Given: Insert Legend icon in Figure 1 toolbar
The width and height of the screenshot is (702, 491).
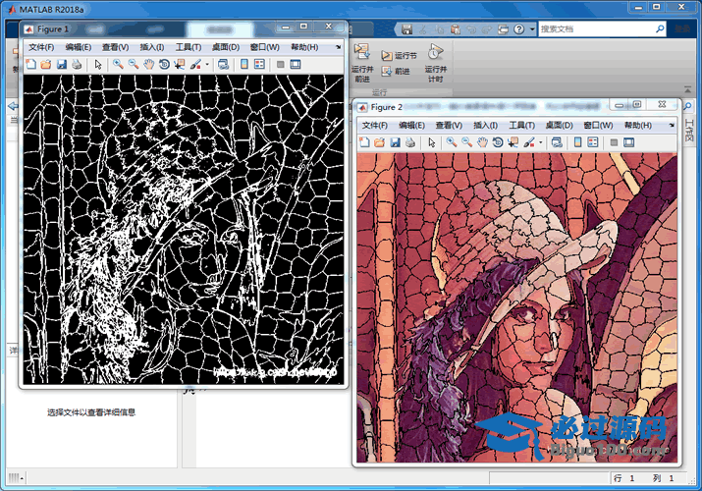Looking at the screenshot, I should point(259,65).
